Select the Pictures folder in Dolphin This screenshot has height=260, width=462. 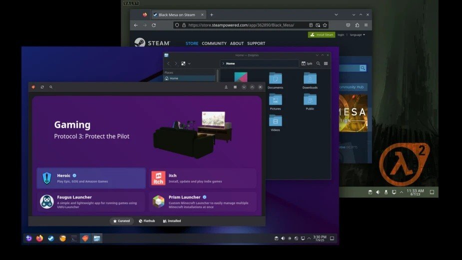tap(275, 102)
